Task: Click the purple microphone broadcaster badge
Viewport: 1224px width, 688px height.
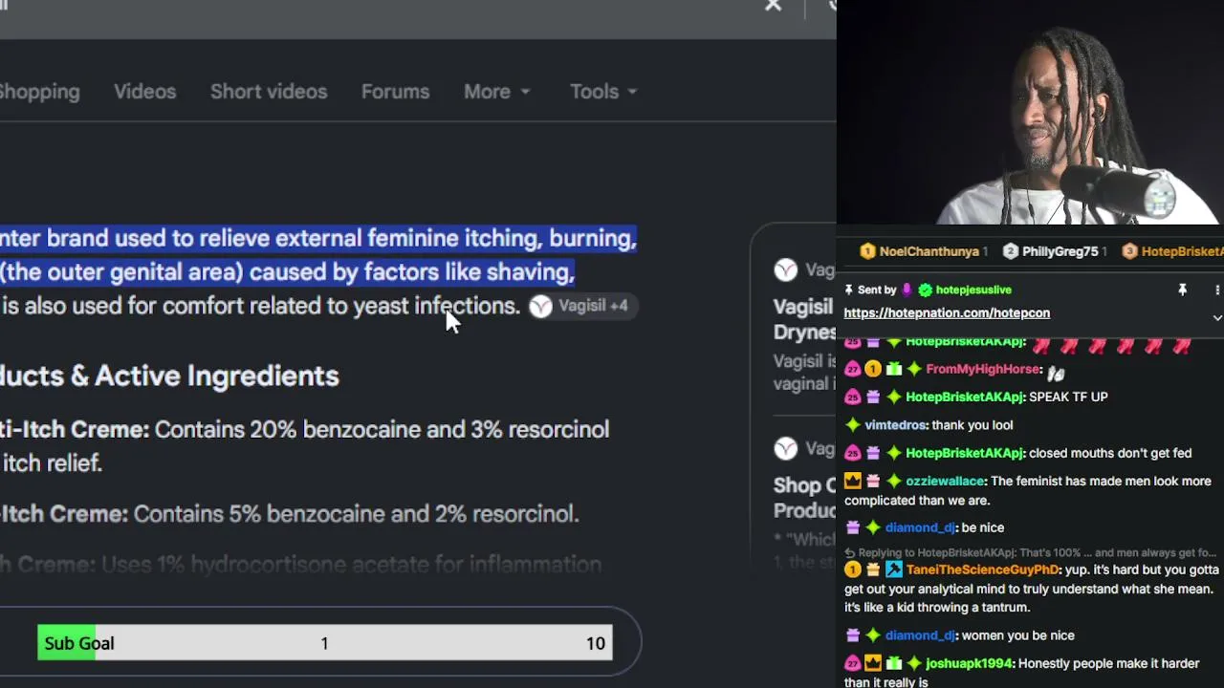Action: click(x=907, y=290)
